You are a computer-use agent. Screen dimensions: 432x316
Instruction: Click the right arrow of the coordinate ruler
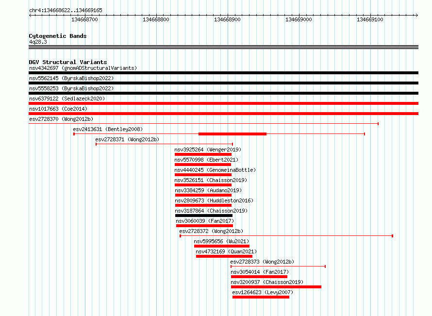click(416, 16)
